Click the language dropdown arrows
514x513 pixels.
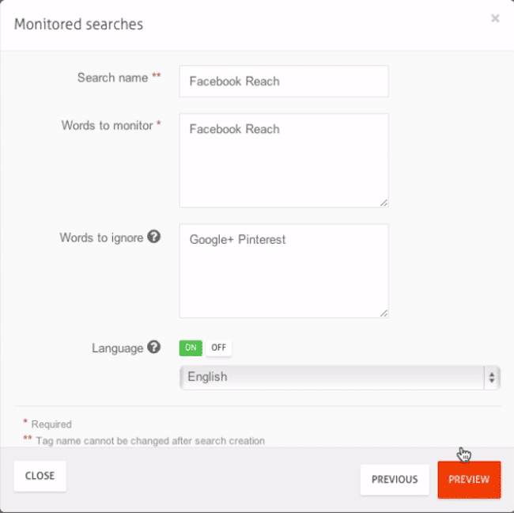click(x=491, y=378)
